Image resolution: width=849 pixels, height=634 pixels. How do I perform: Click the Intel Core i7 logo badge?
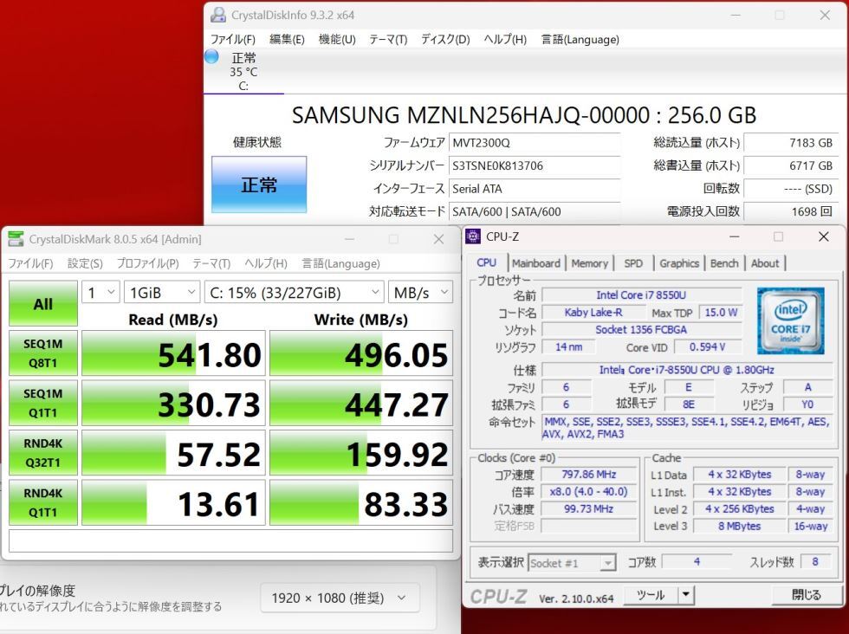pyautogui.click(x=790, y=320)
